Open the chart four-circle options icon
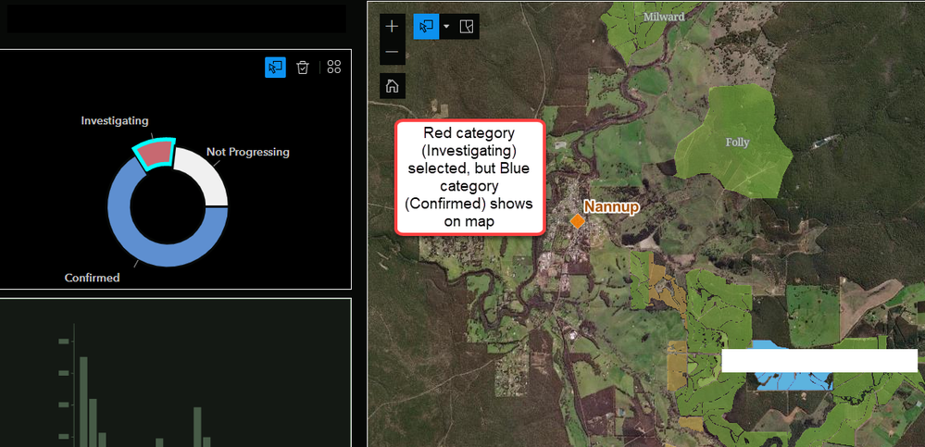The height and width of the screenshot is (447, 925). (334, 68)
